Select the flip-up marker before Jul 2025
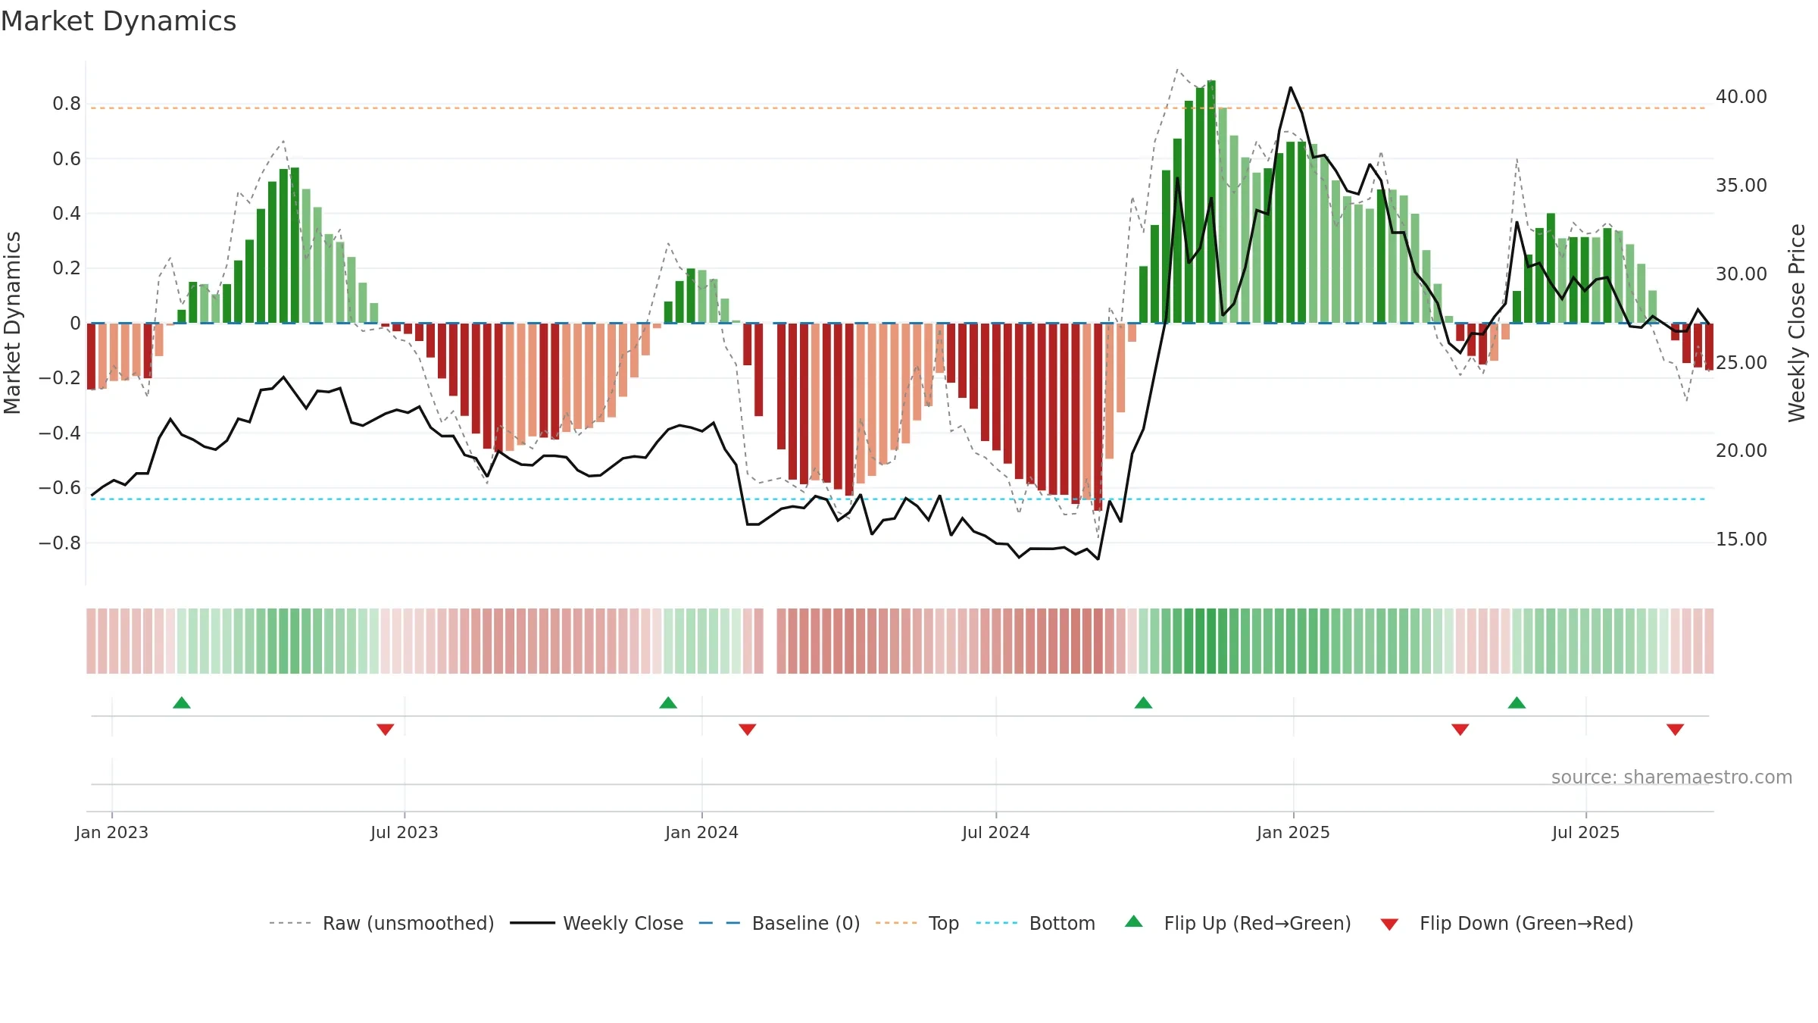The height and width of the screenshot is (1023, 1818). tap(1517, 702)
